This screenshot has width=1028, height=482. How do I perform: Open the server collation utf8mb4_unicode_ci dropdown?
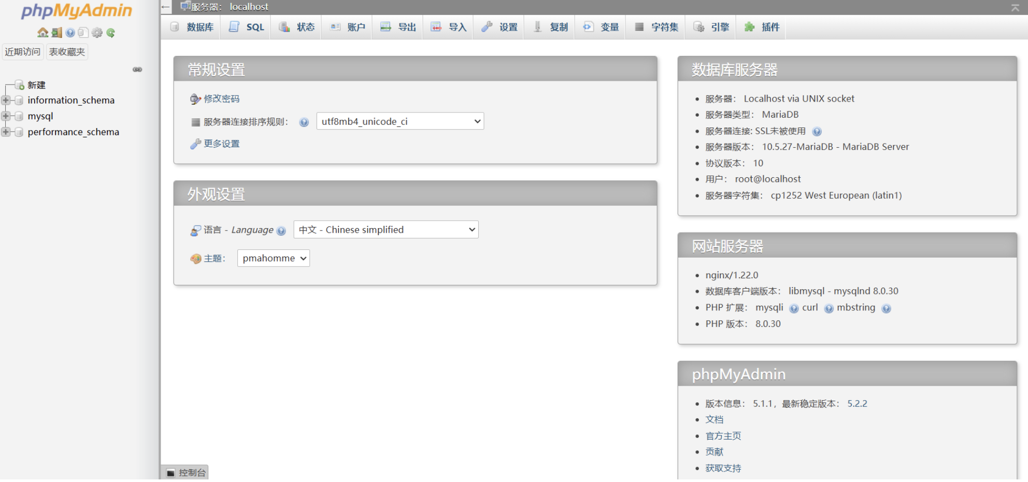[x=400, y=121]
